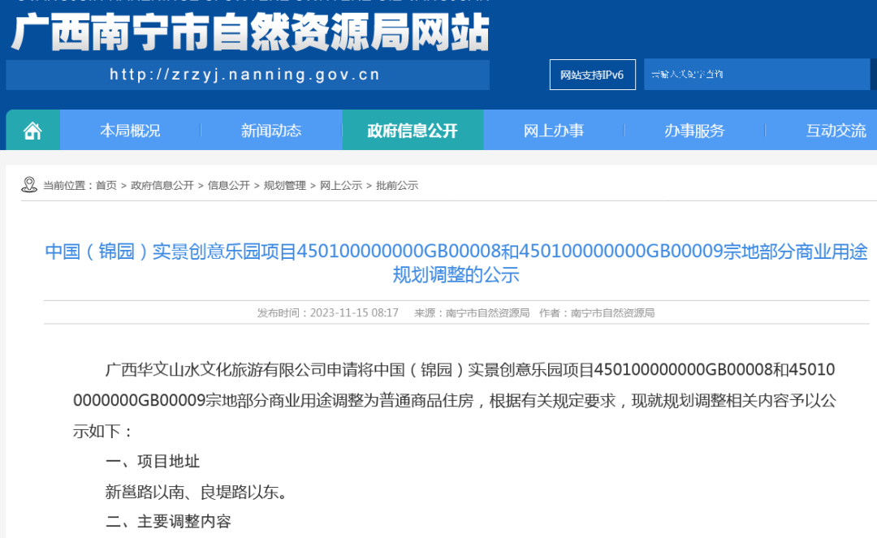
Task: Open the 网上办事 navigation item
Action: [x=553, y=131]
